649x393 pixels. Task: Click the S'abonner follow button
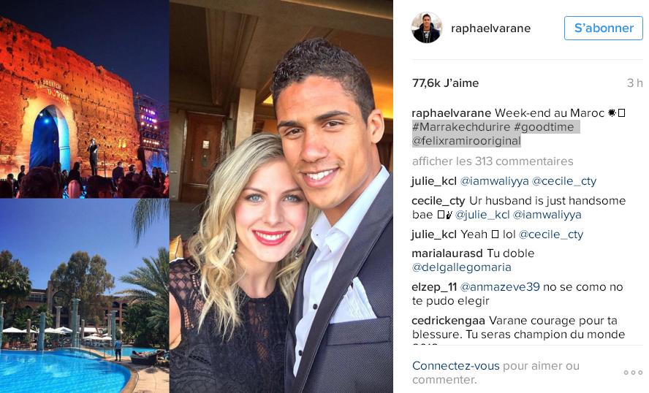click(604, 28)
